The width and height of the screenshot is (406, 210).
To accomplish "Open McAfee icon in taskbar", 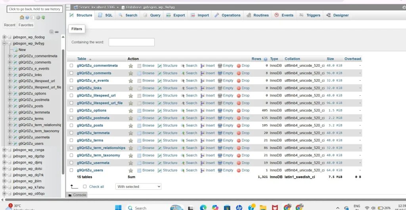I will tap(275, 208).
